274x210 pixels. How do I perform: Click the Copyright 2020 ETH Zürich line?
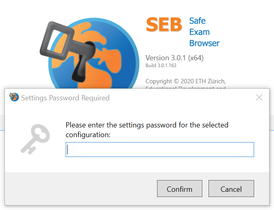[186, 81]
